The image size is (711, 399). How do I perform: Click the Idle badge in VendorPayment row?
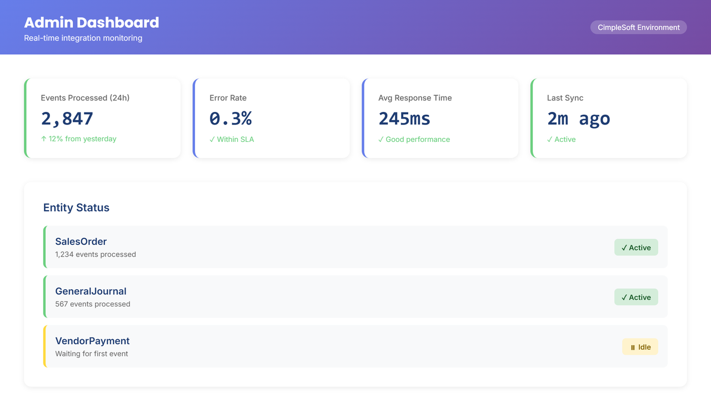640,347
